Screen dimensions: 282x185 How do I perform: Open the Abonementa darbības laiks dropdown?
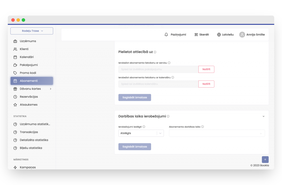(217, 133)
